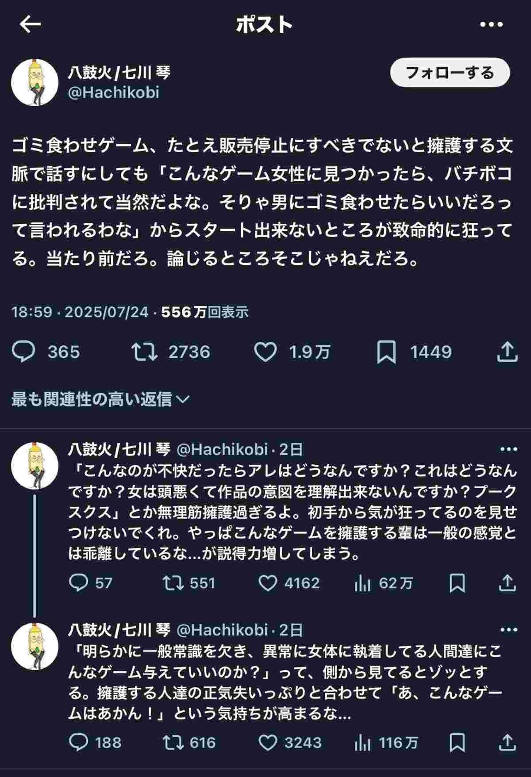Repost the main post with 2736 reposts
The height and width of the screenshot is (777, 531).
(145, 352)
